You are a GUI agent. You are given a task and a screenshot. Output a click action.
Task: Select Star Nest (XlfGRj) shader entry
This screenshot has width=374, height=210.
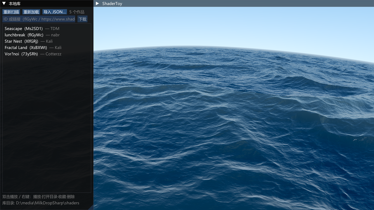47,41
